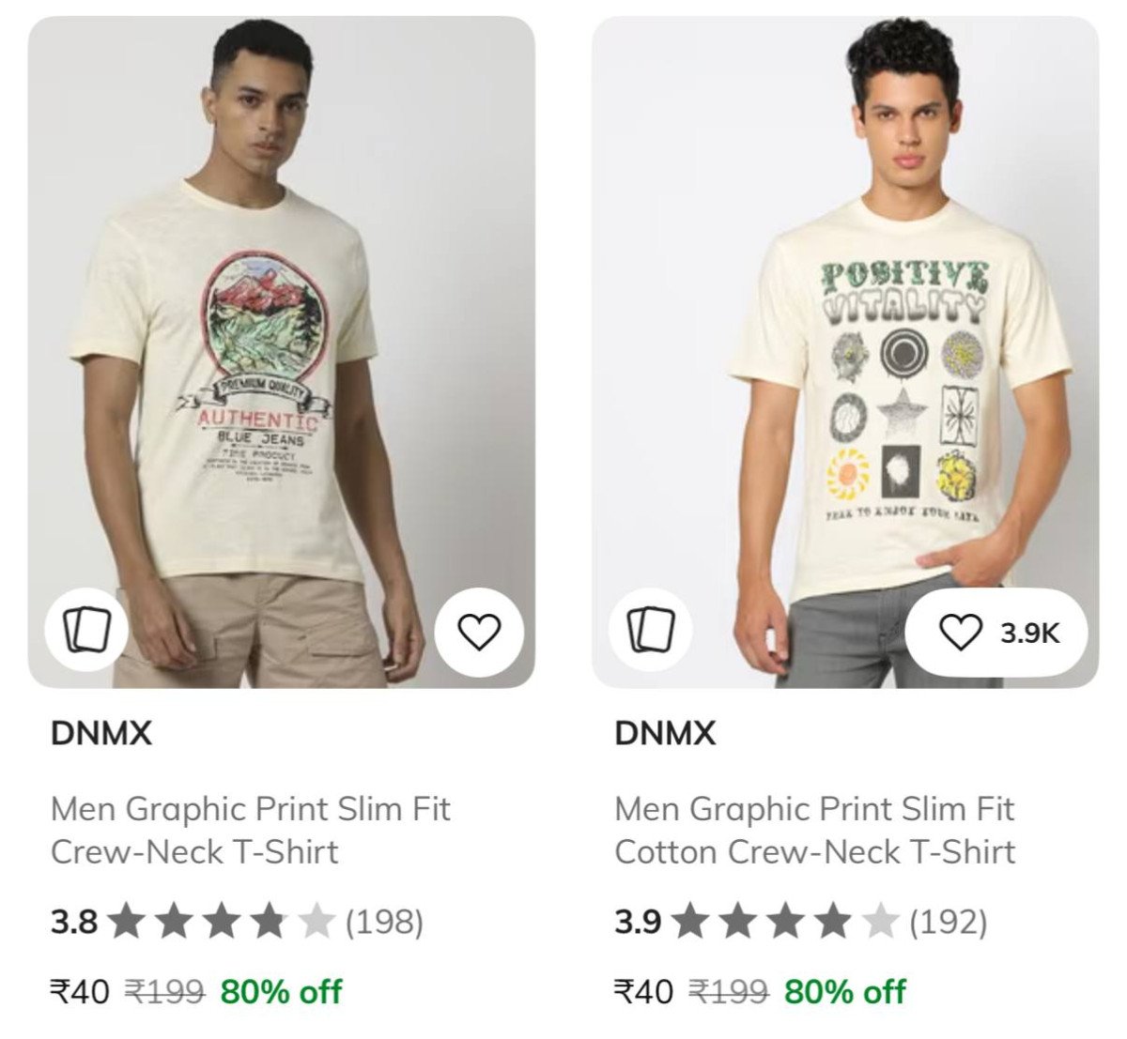Tap the left product's ₹40 price
The height and width of the screenshot is (1039, 1127).
coord(80,991)
